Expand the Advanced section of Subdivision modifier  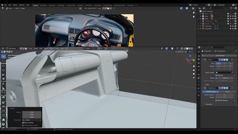(x=209, y=104)
